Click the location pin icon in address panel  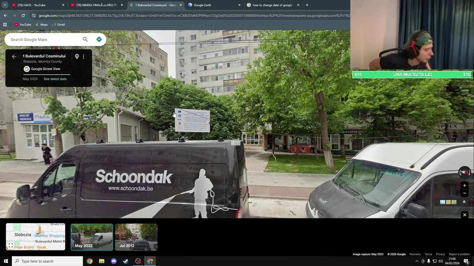pyautogui.click(x=77, y=57)
